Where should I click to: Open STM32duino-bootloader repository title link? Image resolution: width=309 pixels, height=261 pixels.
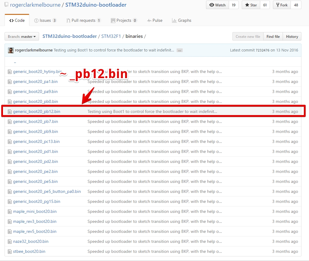pos(96,5)
